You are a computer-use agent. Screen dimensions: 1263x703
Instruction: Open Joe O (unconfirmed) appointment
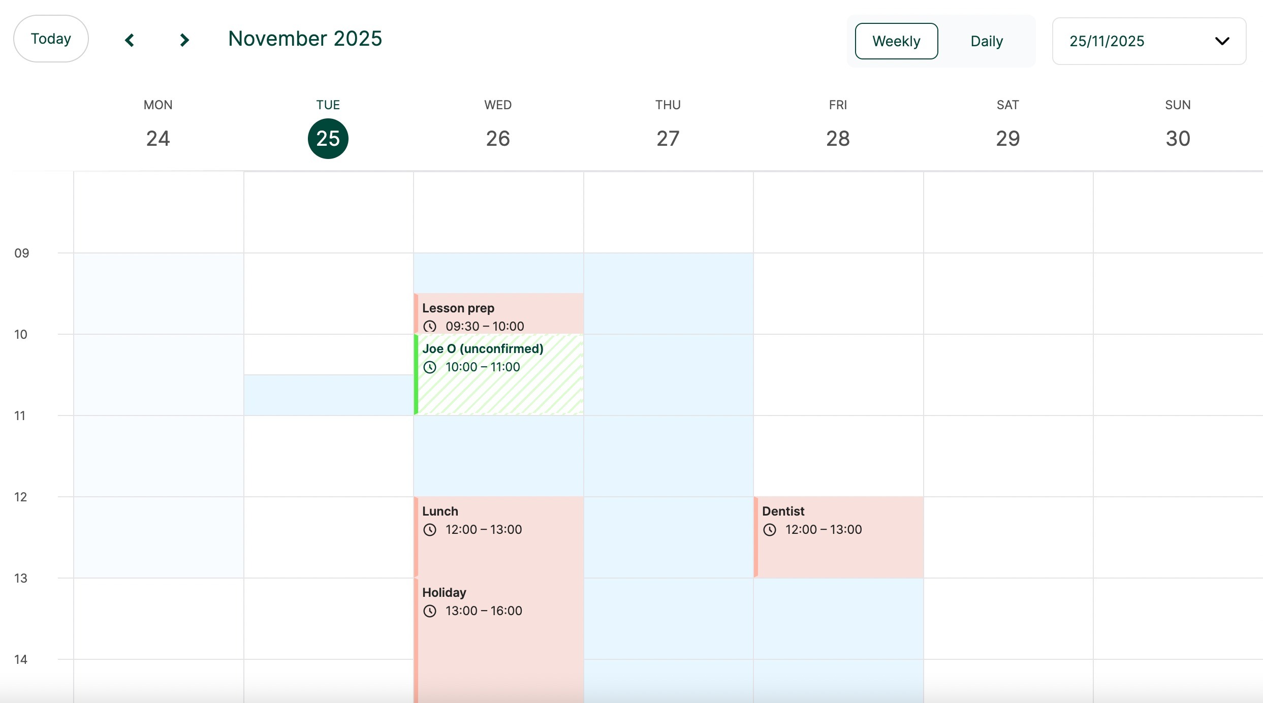click(499, 374)
